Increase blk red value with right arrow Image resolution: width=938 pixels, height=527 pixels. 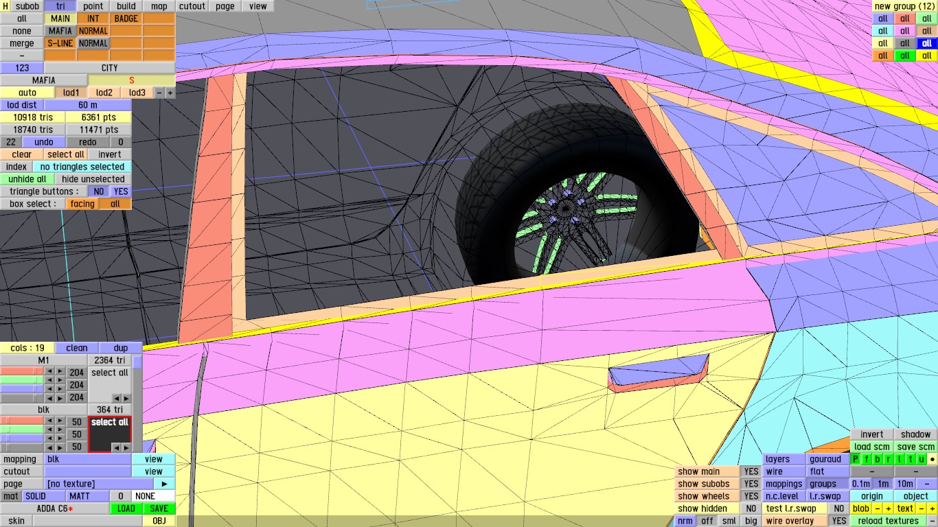60,422
